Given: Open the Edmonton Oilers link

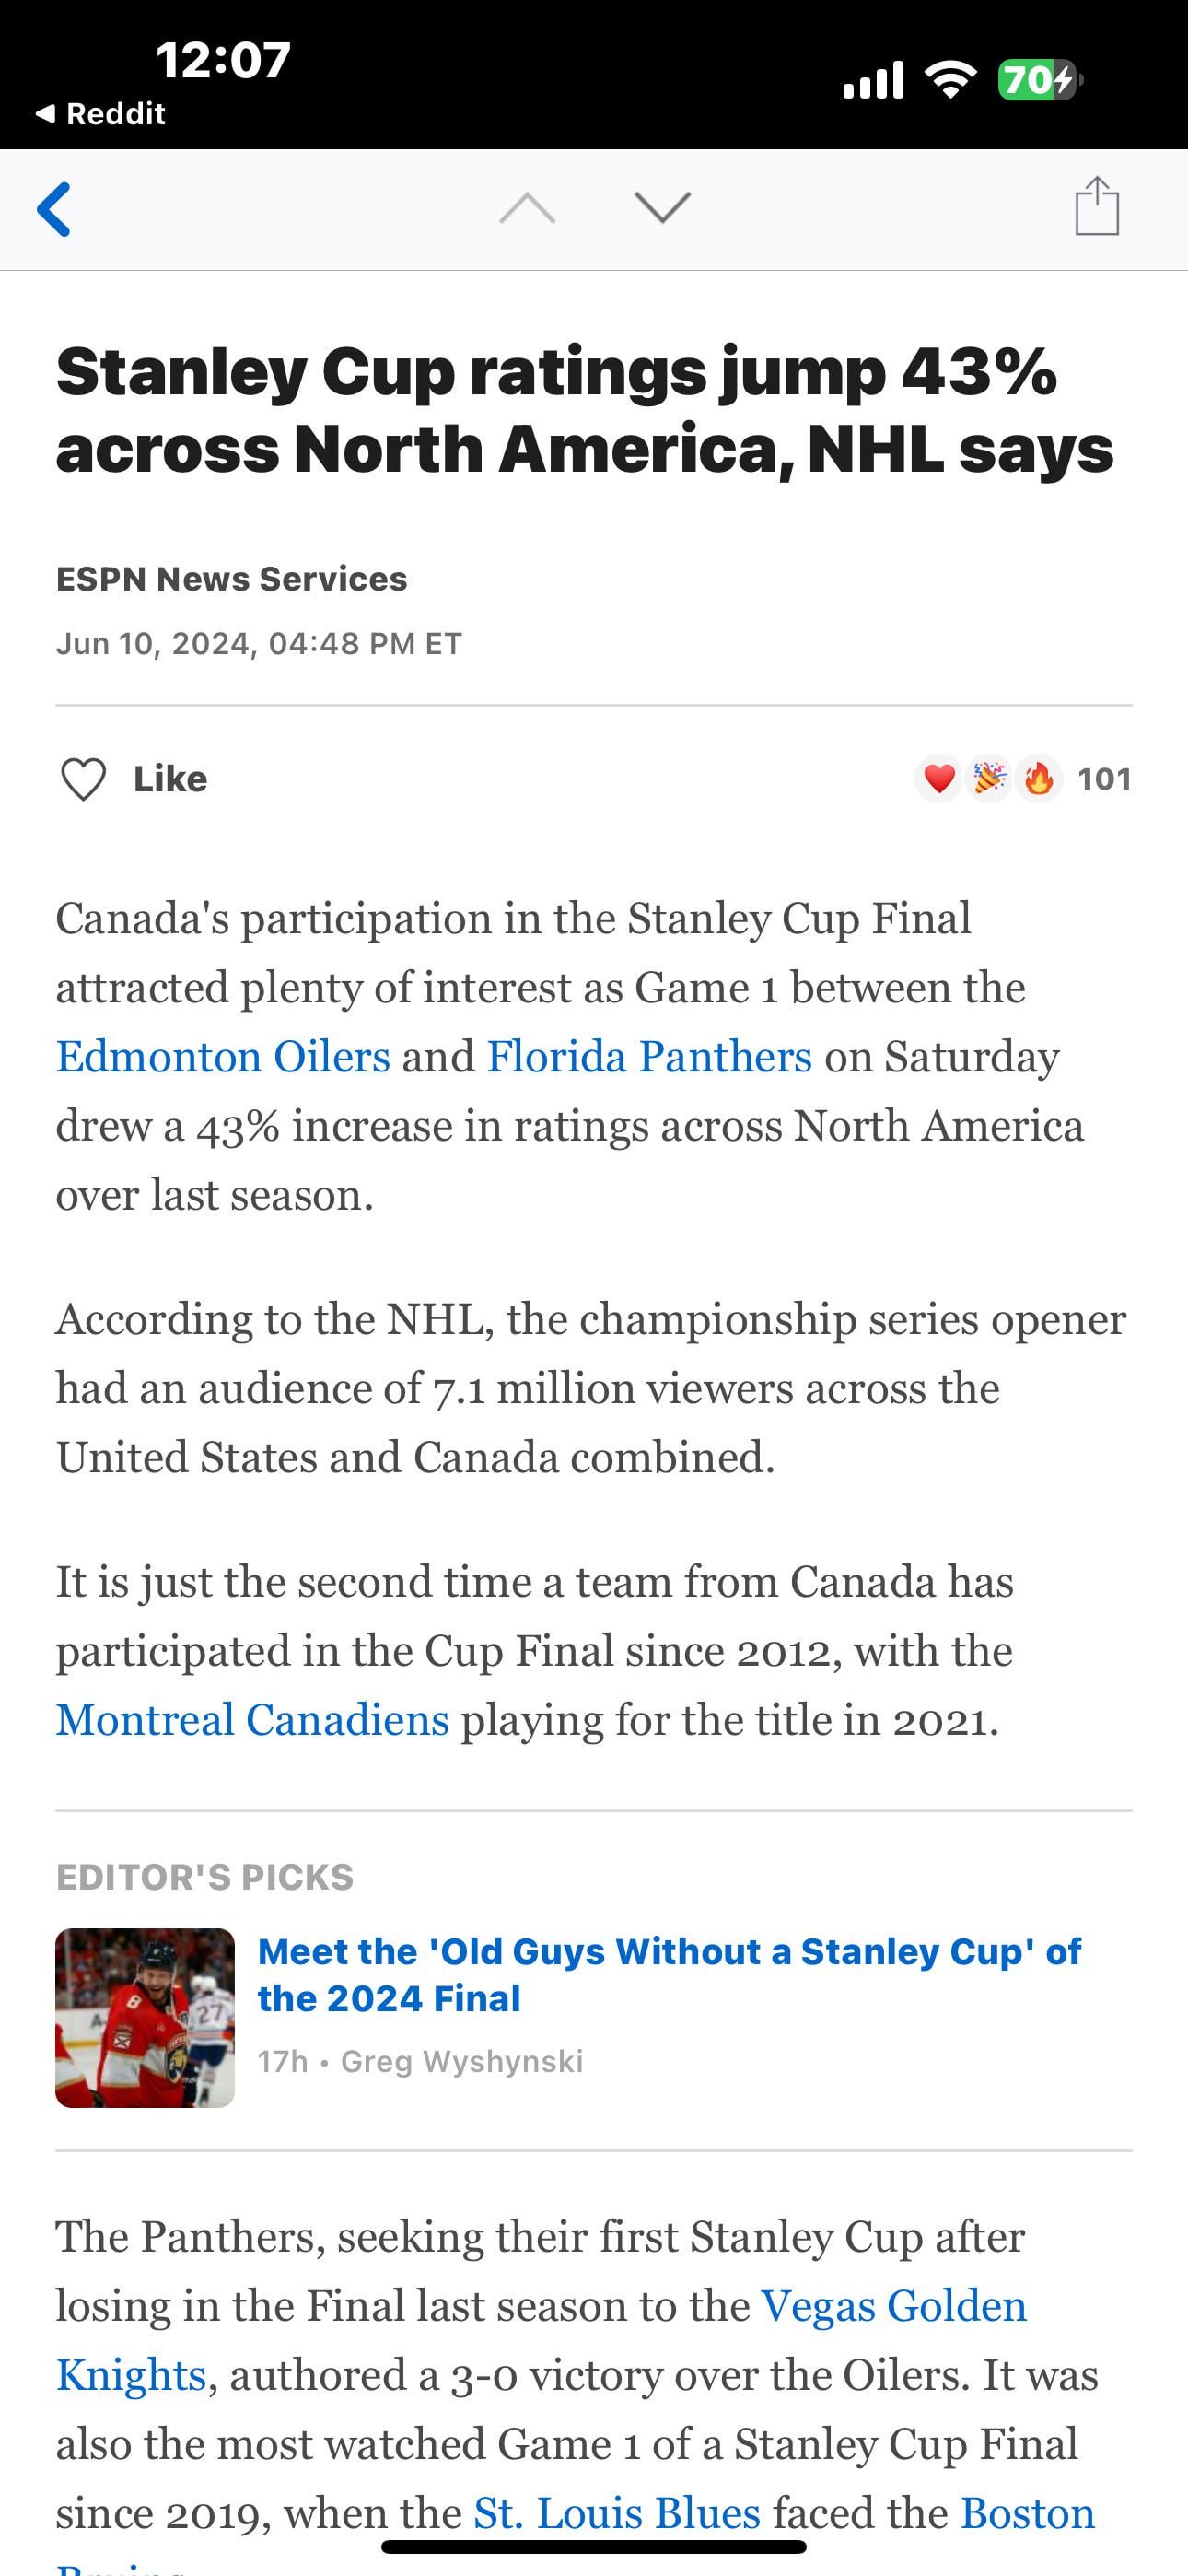Looking at the screenshot, I should click(223, 1057).
